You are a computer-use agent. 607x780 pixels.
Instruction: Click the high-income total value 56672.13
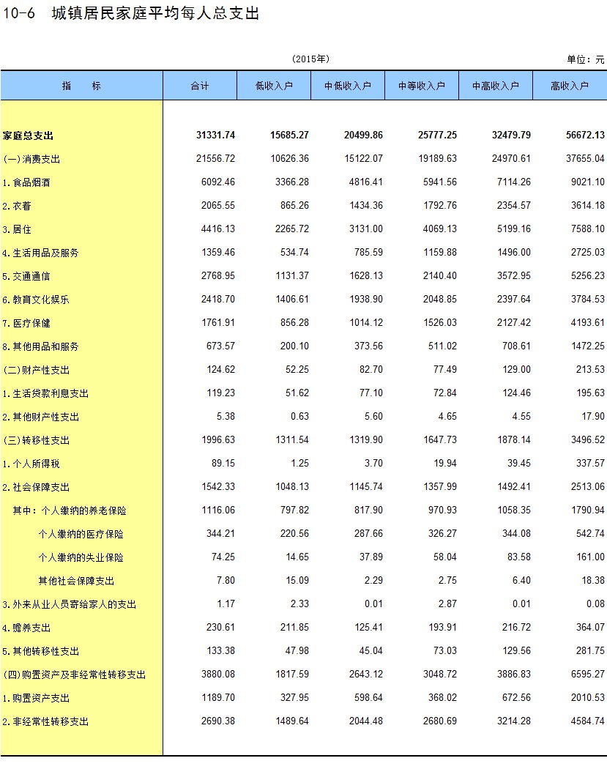[x=585, y=135]
